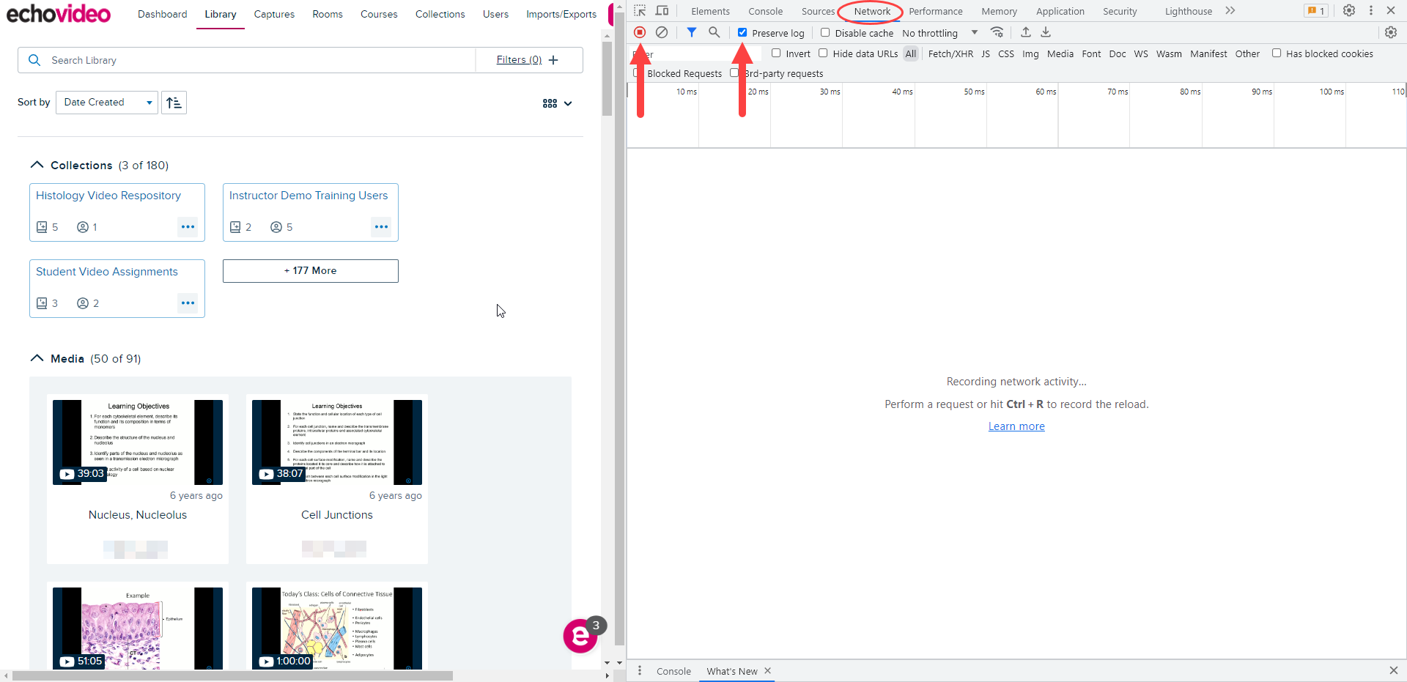The height and width of the screenshot is (682, 1407).
Task: Open options for Student Video Assignments
Action: coord(188,303)
